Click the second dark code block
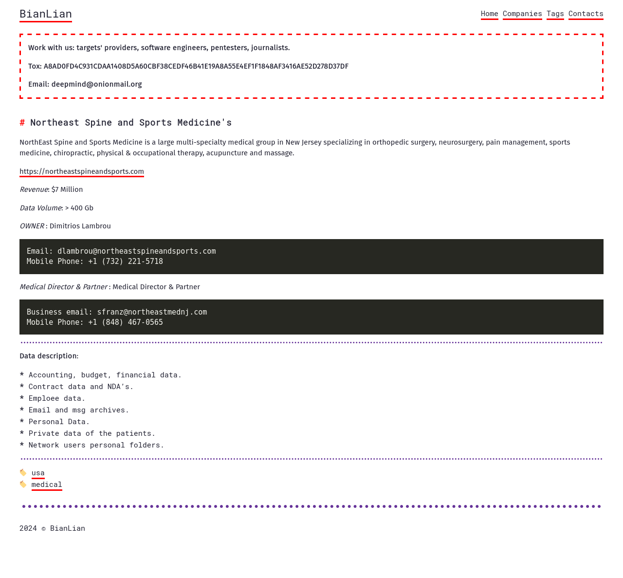The image size is (623, 578). (311, 317)
